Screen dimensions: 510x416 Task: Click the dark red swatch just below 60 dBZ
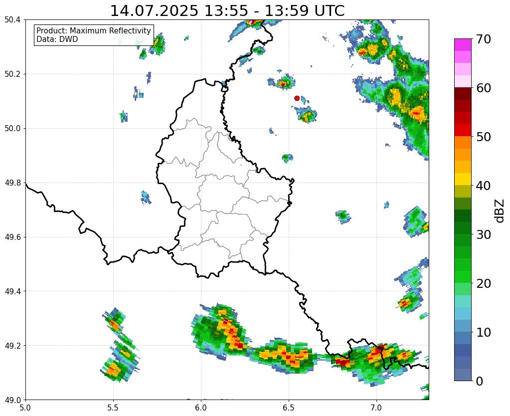click(x=463, y=94)
